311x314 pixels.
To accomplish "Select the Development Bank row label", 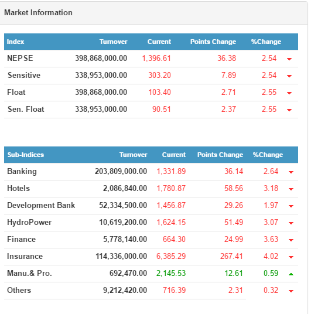I will [41, 205].
